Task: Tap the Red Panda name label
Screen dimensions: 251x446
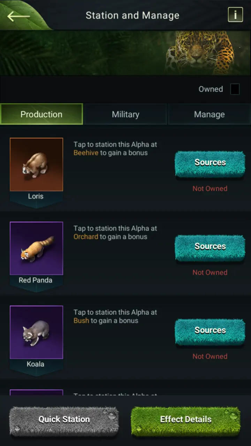Action: [x=36, y=280]
